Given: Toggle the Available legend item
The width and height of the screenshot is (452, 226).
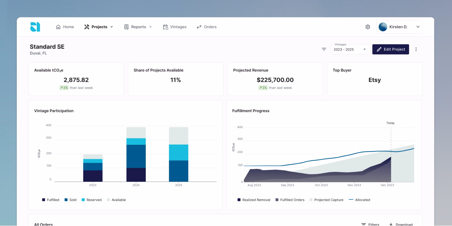Looking at the screenshot, I should coord(116,200).
